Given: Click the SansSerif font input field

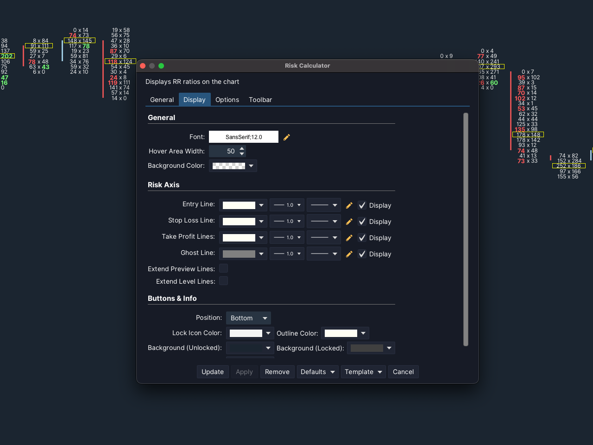Looking at the screenshot, I should tap(244, 137).
